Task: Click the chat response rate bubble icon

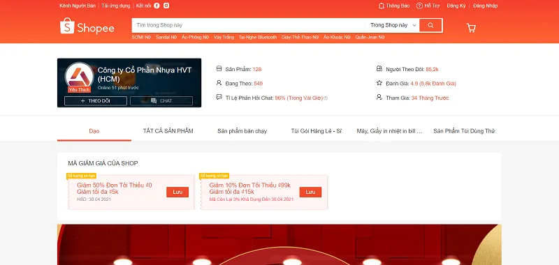Action: tap(219, 97)
